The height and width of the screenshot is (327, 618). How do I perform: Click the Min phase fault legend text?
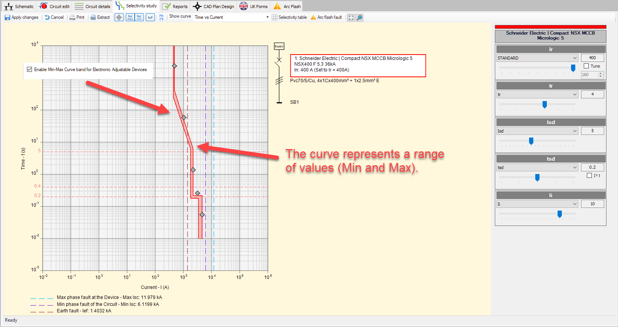click(108, 304)
